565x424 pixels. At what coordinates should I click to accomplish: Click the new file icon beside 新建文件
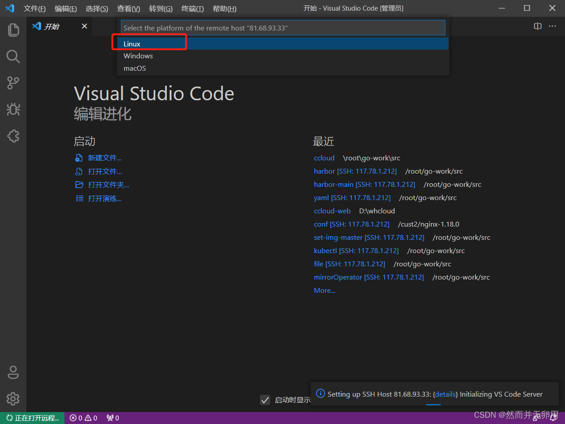click(79, 158)
